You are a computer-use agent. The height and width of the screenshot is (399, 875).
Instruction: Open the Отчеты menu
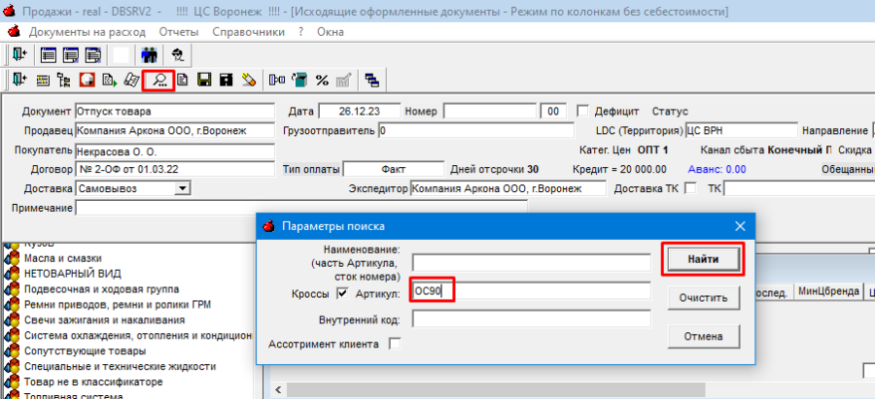pyautogui.click(x=179, y=32)
